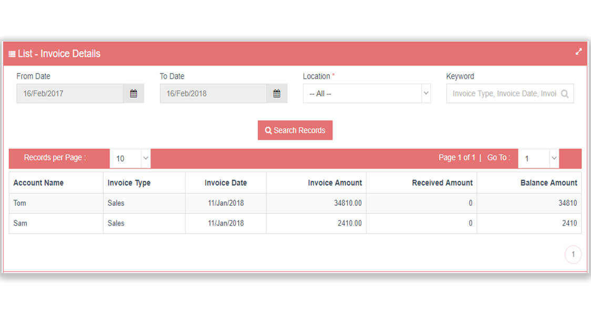Screen dimensions: 591x314
Task: Click the To Date input showing 16/Feb/2018
Action: (210, 93)
